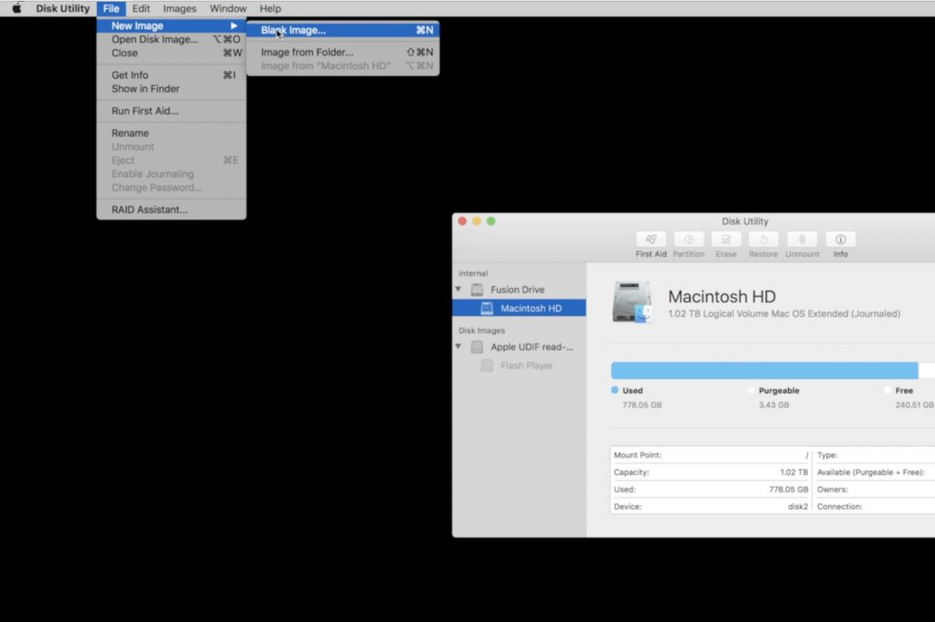Click the Erase toolbar icon
This screenshot has height=622, width=935.
click(x=726, y=239)
